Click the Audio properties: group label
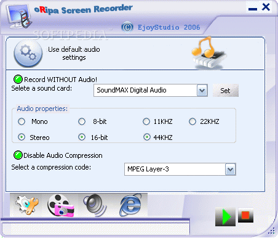Image resolution: width=278 pixels, height=238 pixels. [x=42, y=109]
